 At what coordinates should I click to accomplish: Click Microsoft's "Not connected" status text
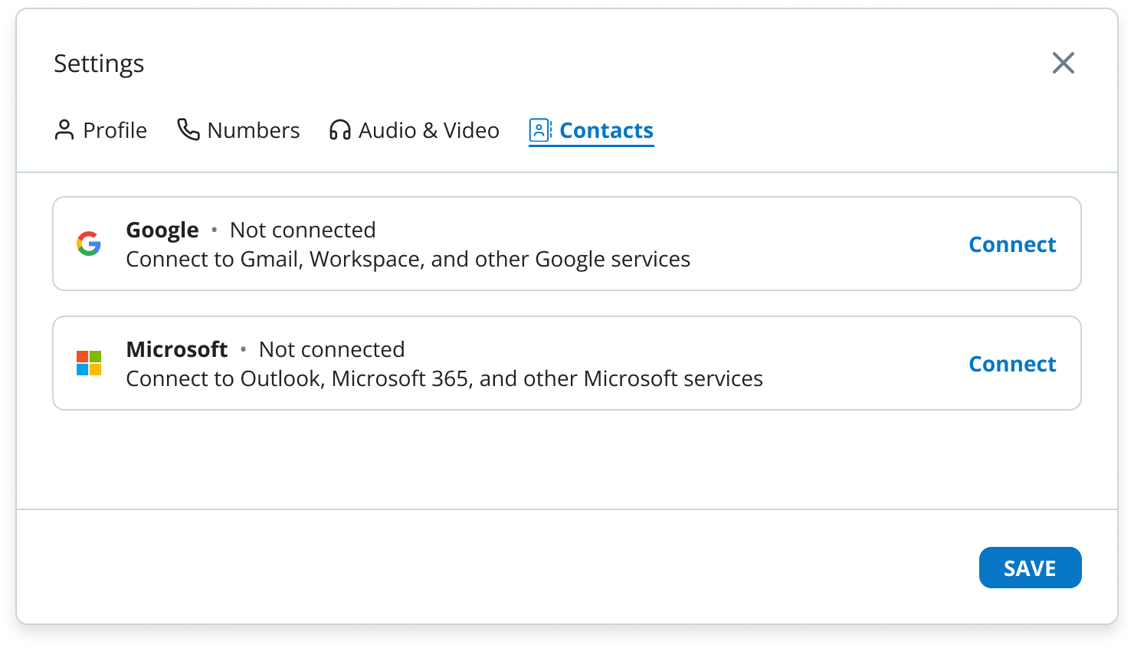click(x=332, y=349)
